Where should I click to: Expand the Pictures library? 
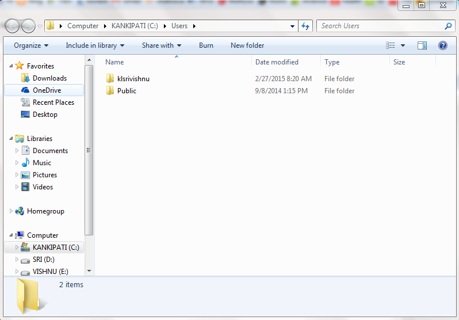click(x=17, y=174)
